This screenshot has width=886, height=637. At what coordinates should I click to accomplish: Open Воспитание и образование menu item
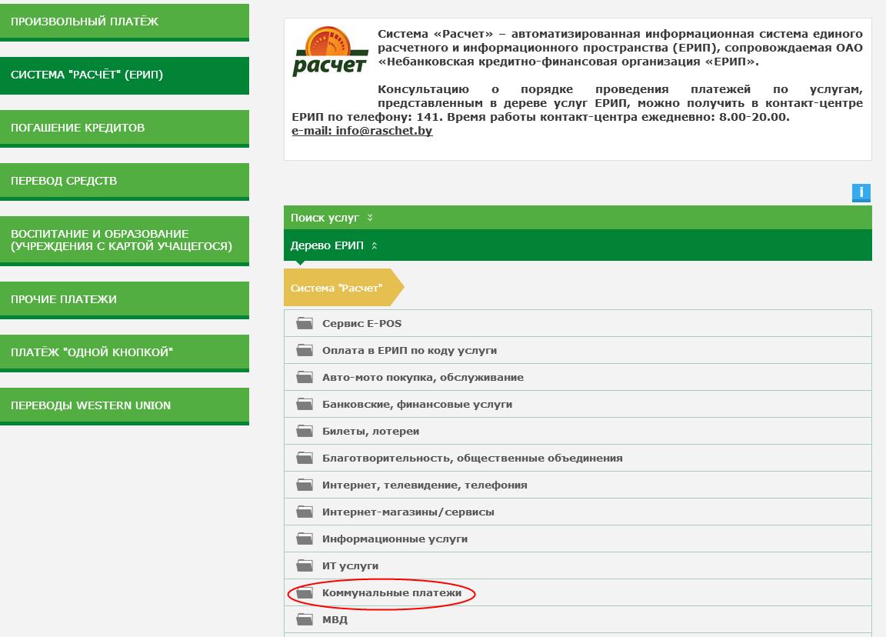coord(125,241)
